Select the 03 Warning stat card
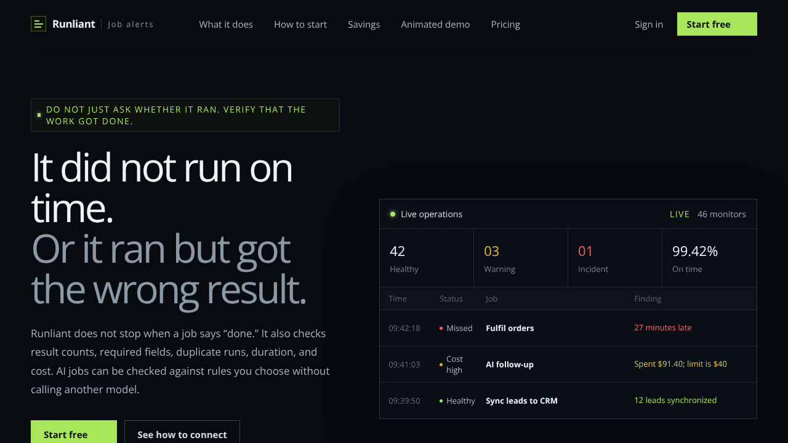The height and width of the screenshot is (443, 788). pyautogui.click(x=521, y=258)
